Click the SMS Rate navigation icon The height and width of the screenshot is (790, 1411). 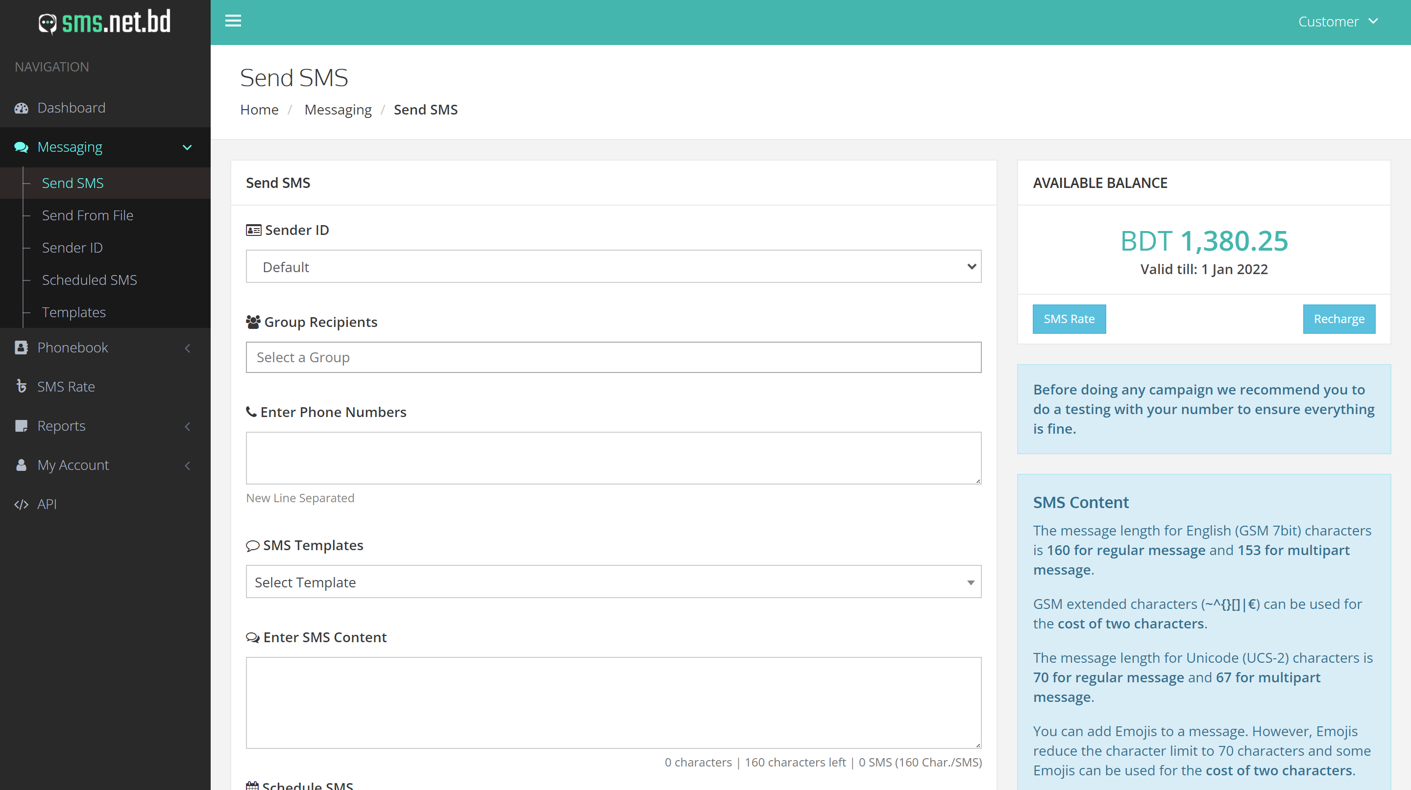pyautogui.click(x=22, y=385)
